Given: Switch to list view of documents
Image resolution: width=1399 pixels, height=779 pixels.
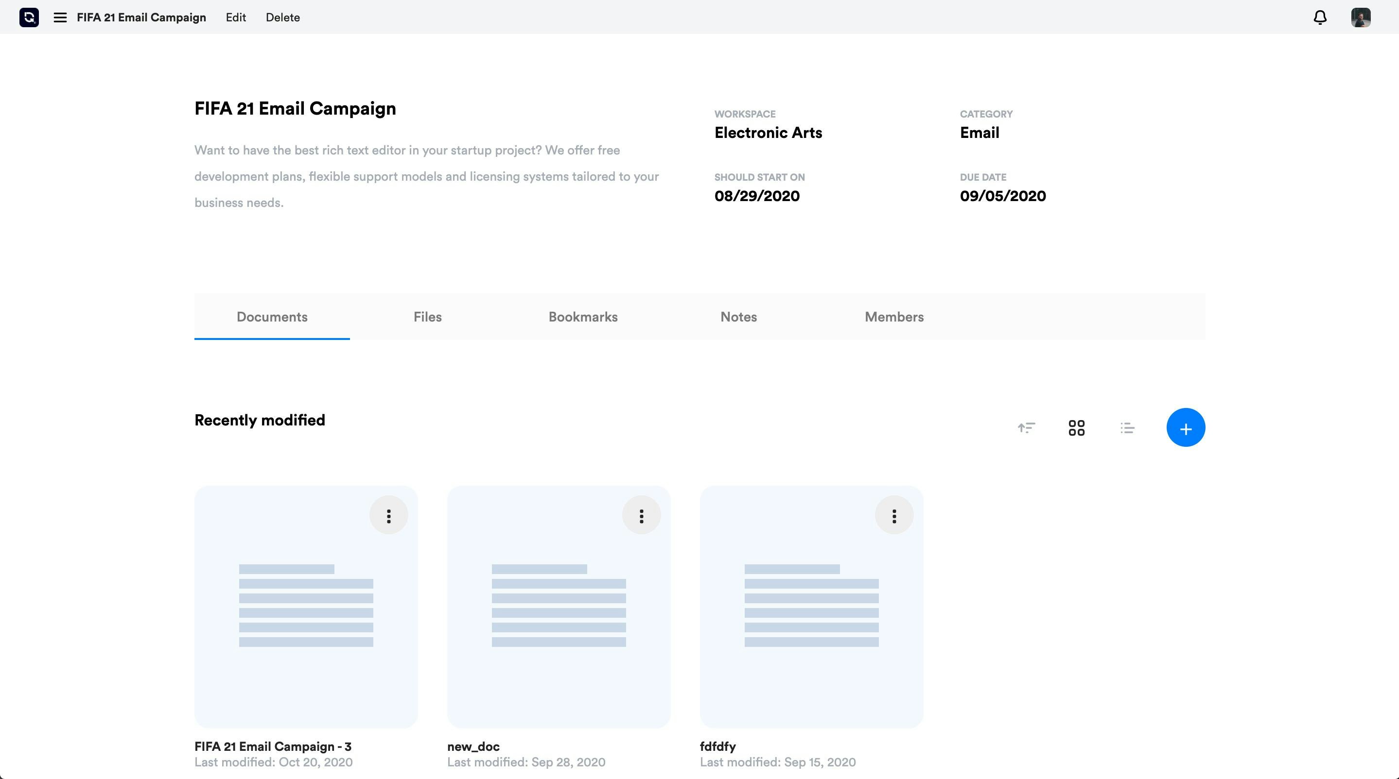Looking at the screenshot, I should (x=1127, y=427).
